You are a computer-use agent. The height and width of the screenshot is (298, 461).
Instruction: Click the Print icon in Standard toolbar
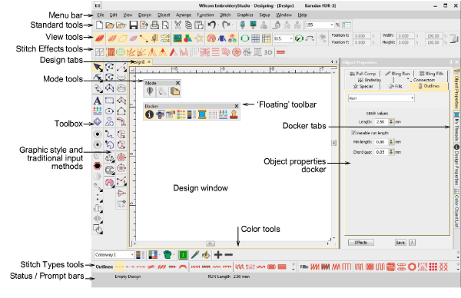[154, 25]
